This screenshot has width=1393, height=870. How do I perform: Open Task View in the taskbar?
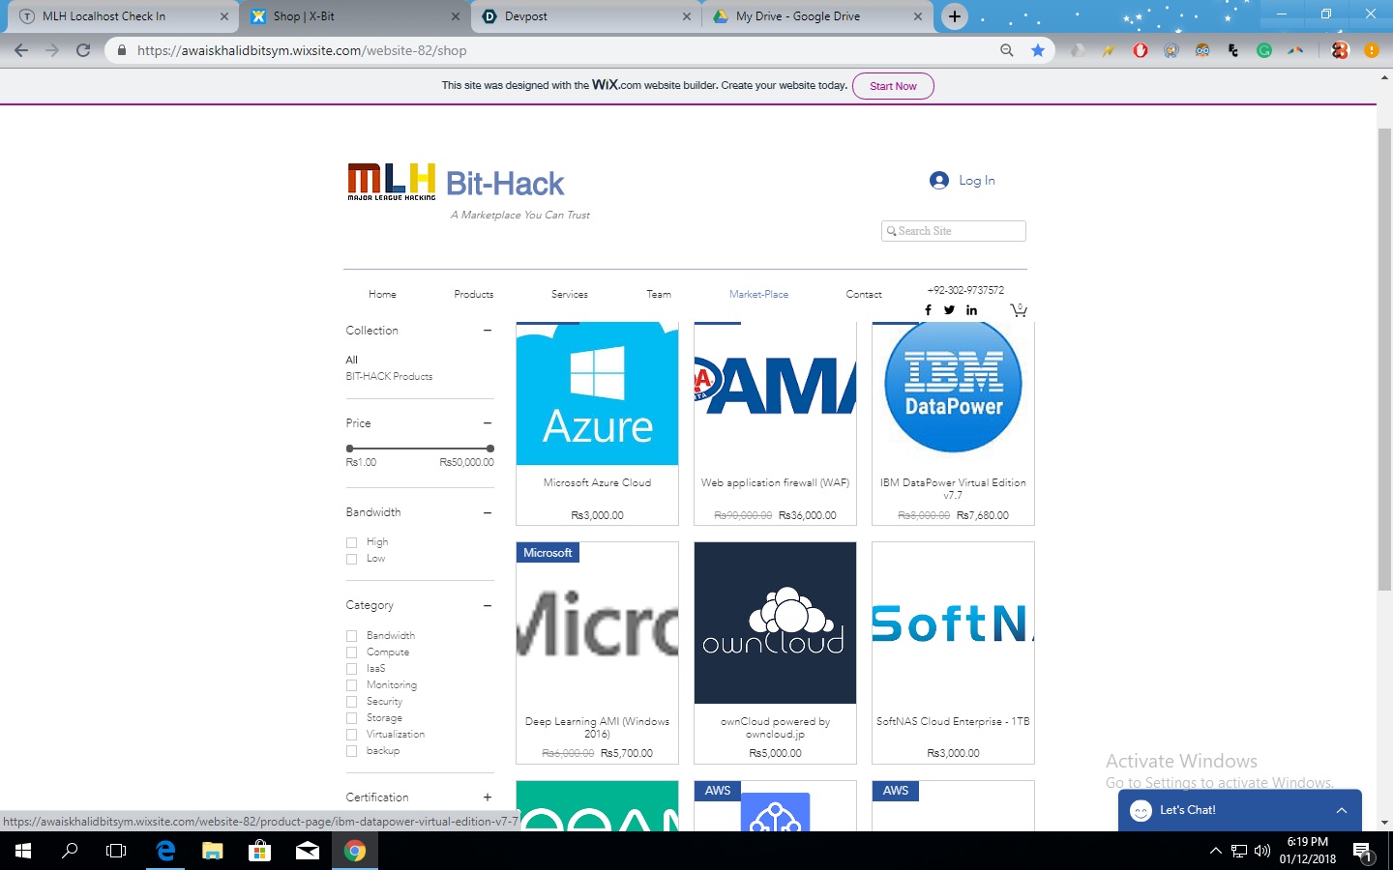click(x=116, y=851)
